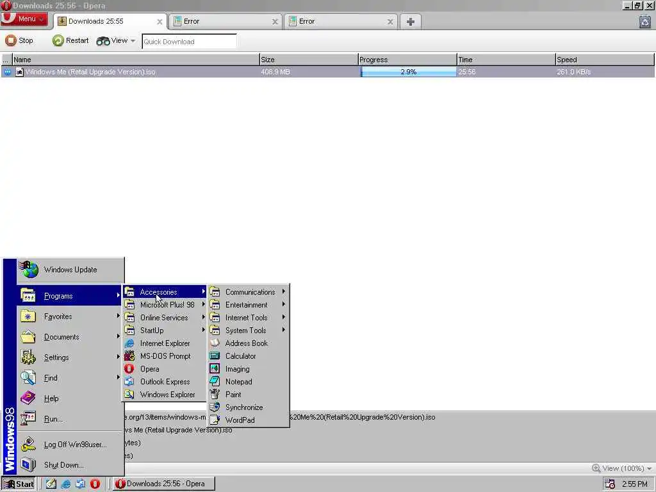Switch to the Downloads 25:55 tab
The image size is (656, 492).
coord(110,21)
